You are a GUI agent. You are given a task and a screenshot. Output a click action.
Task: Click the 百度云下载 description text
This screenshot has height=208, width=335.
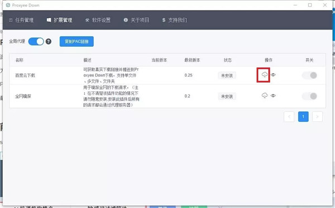111,75
